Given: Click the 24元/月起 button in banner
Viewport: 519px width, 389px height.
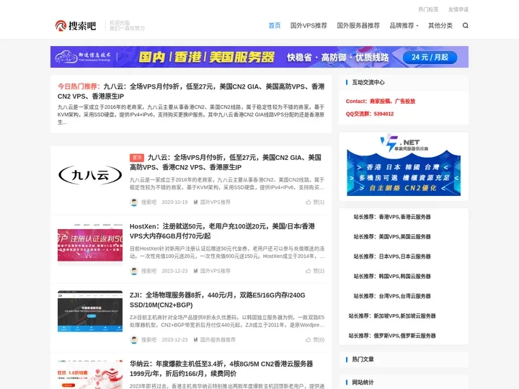Looking at the screenshot, I should click(430, 57).
